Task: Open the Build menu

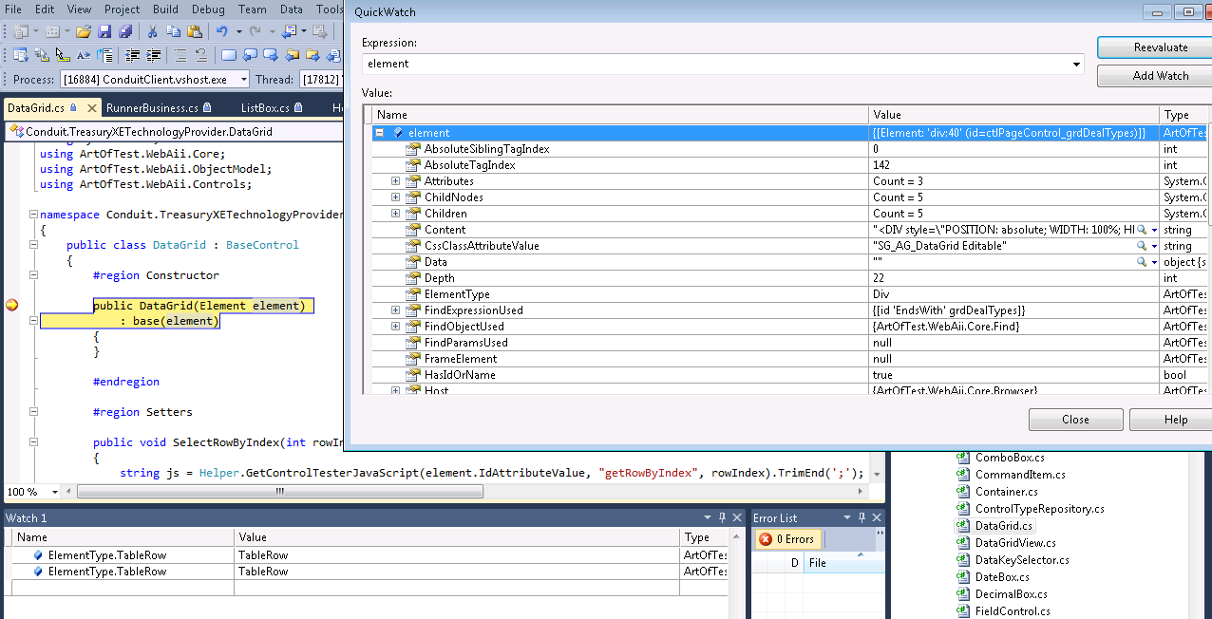Action: [165, 9]
